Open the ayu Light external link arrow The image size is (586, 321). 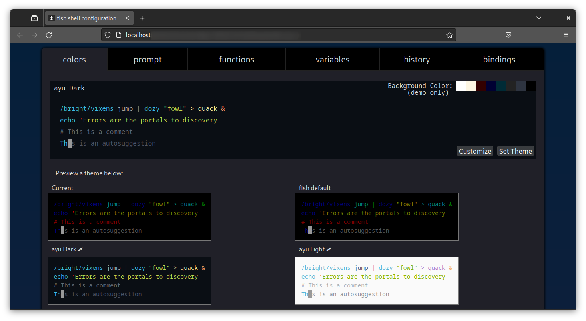click(x=329, y=249)
